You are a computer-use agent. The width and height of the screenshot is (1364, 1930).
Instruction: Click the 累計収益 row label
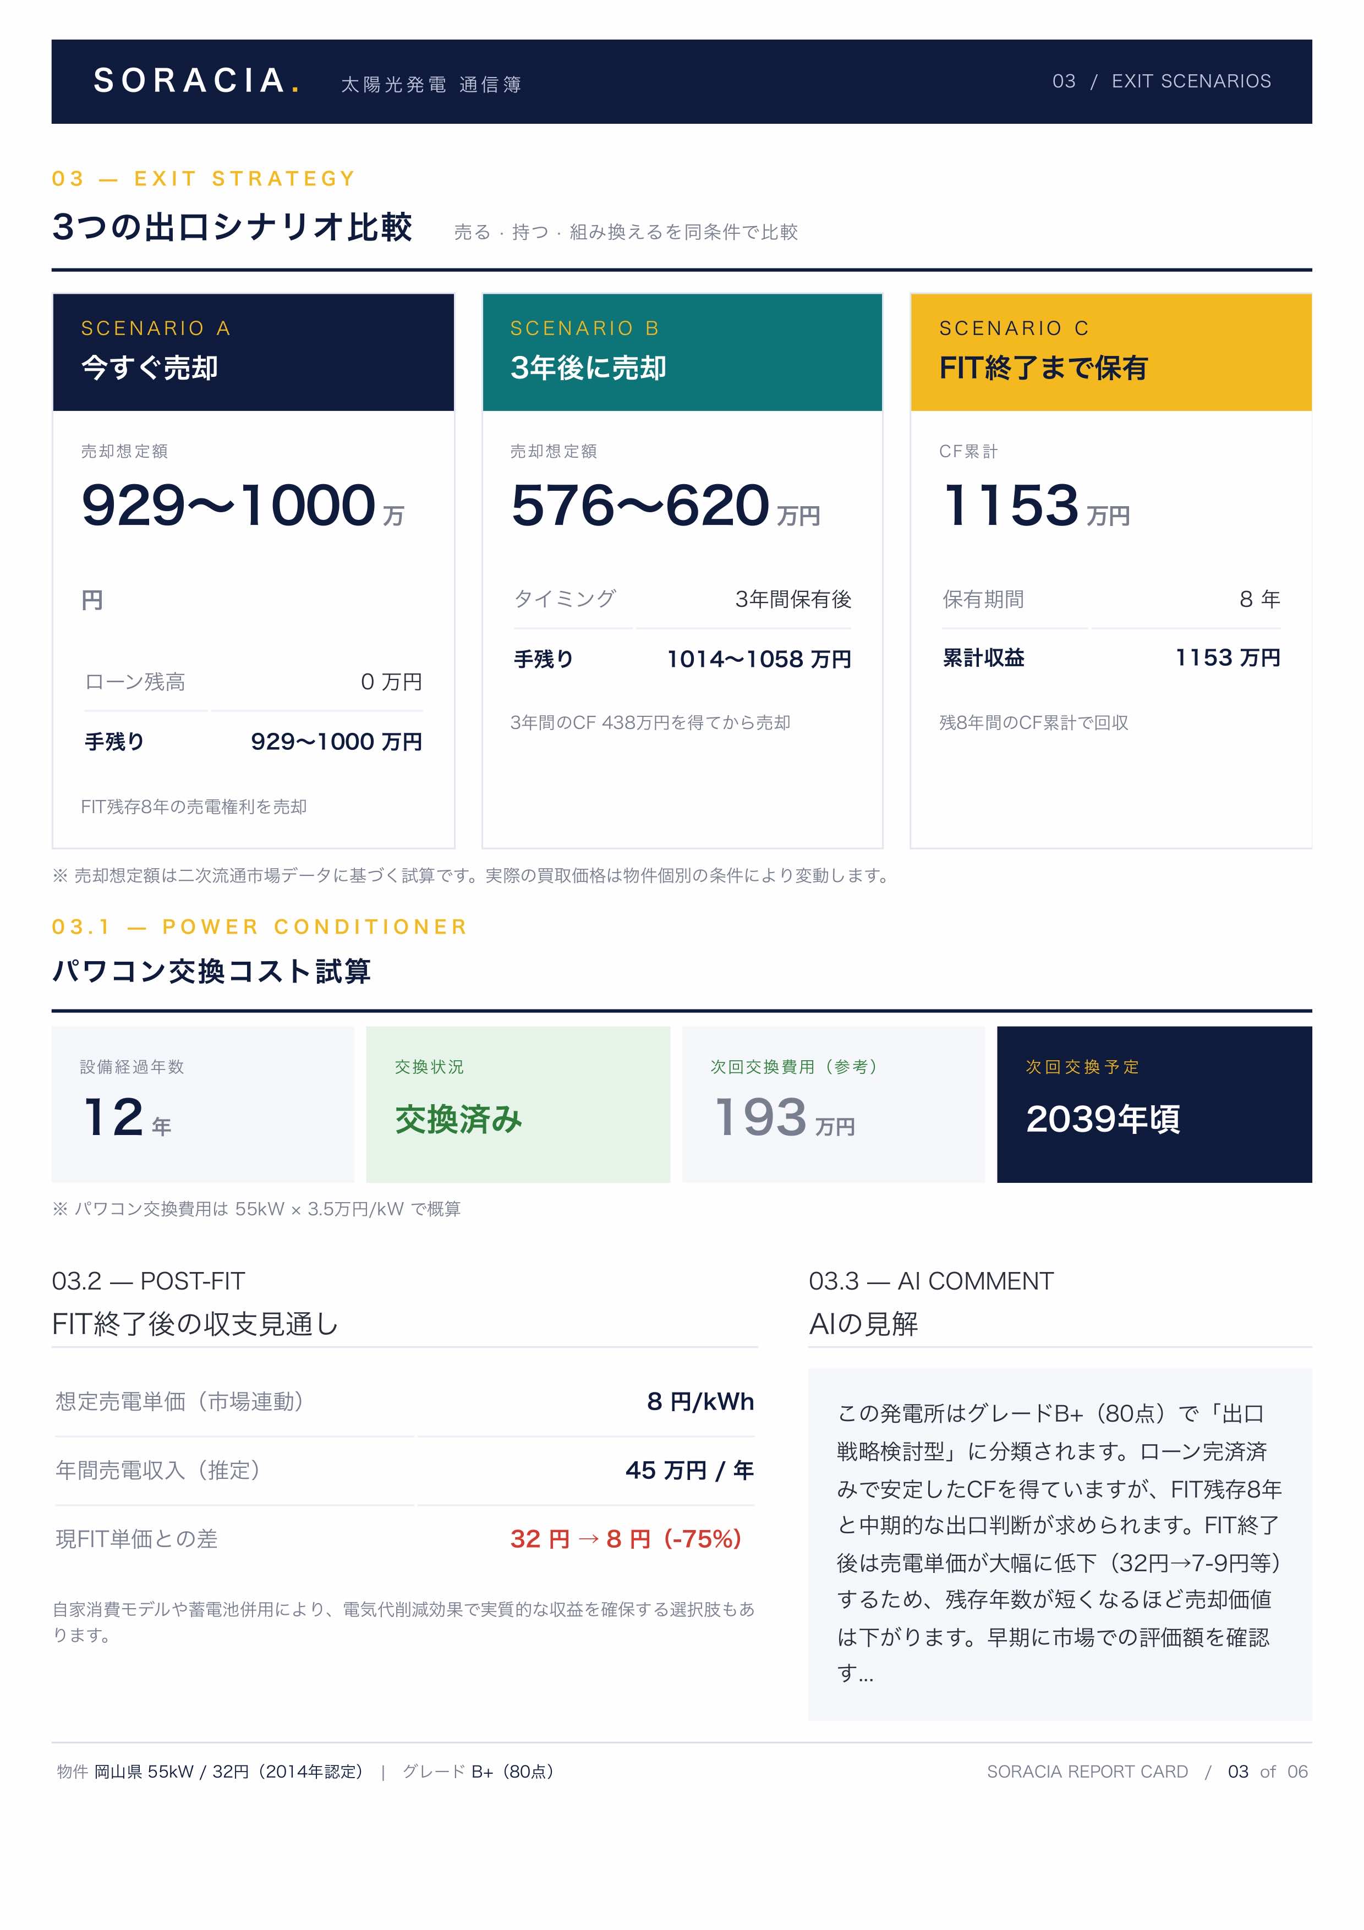click(x=983, y=657)
